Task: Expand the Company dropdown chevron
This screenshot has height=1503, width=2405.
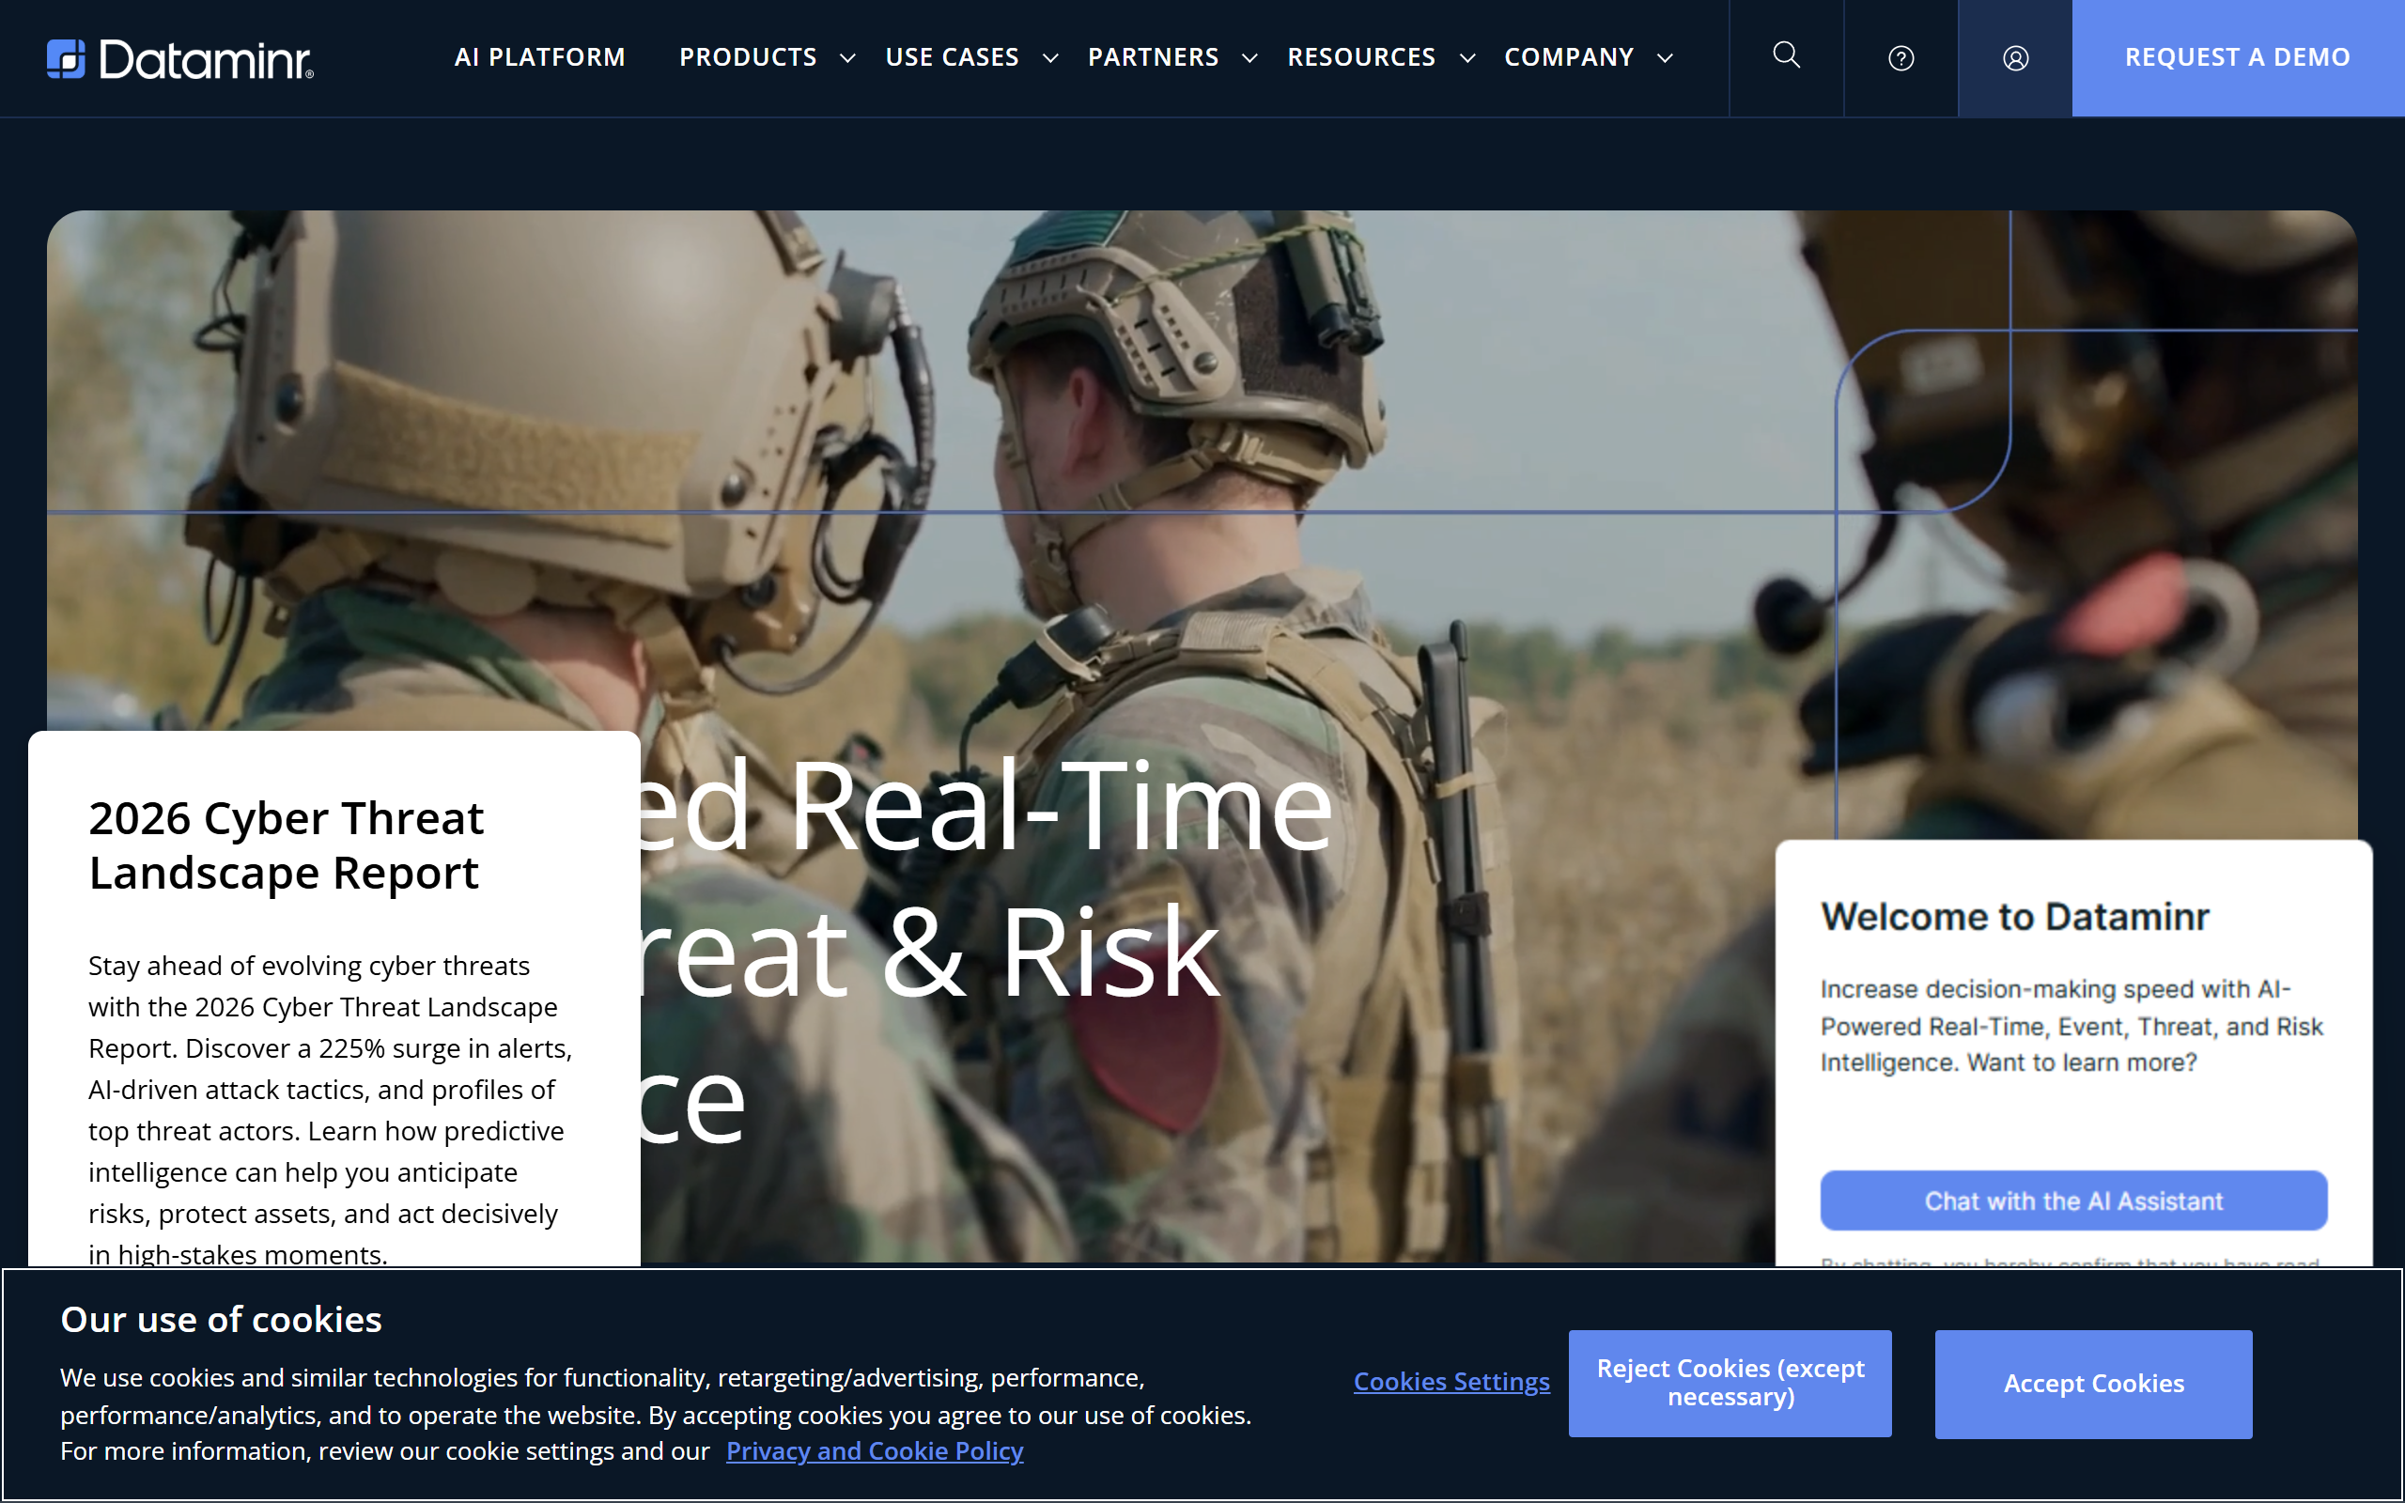Action: point(1666,58)
